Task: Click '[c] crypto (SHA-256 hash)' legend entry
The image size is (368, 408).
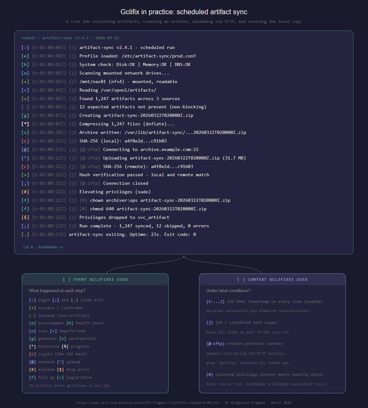Action: point(58,354)
